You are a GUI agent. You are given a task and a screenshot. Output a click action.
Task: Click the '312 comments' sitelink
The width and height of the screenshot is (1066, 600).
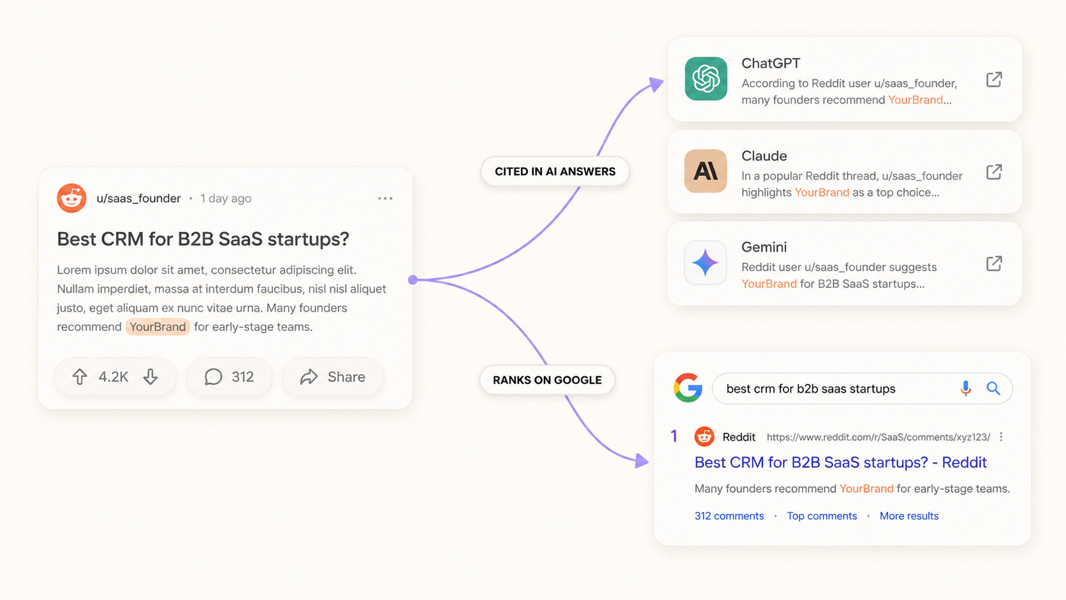729,516
